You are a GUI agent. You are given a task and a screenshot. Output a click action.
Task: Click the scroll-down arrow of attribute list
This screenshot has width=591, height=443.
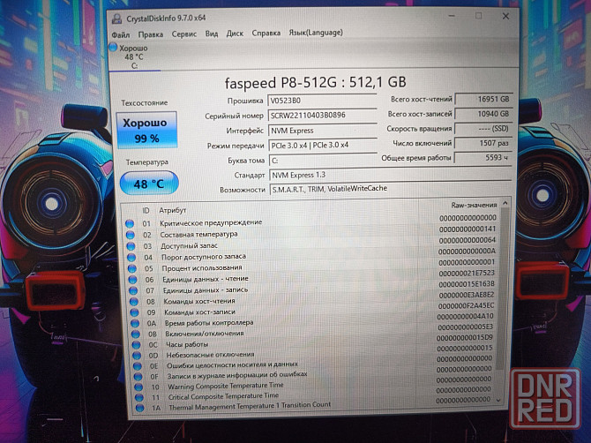[499, 400]
